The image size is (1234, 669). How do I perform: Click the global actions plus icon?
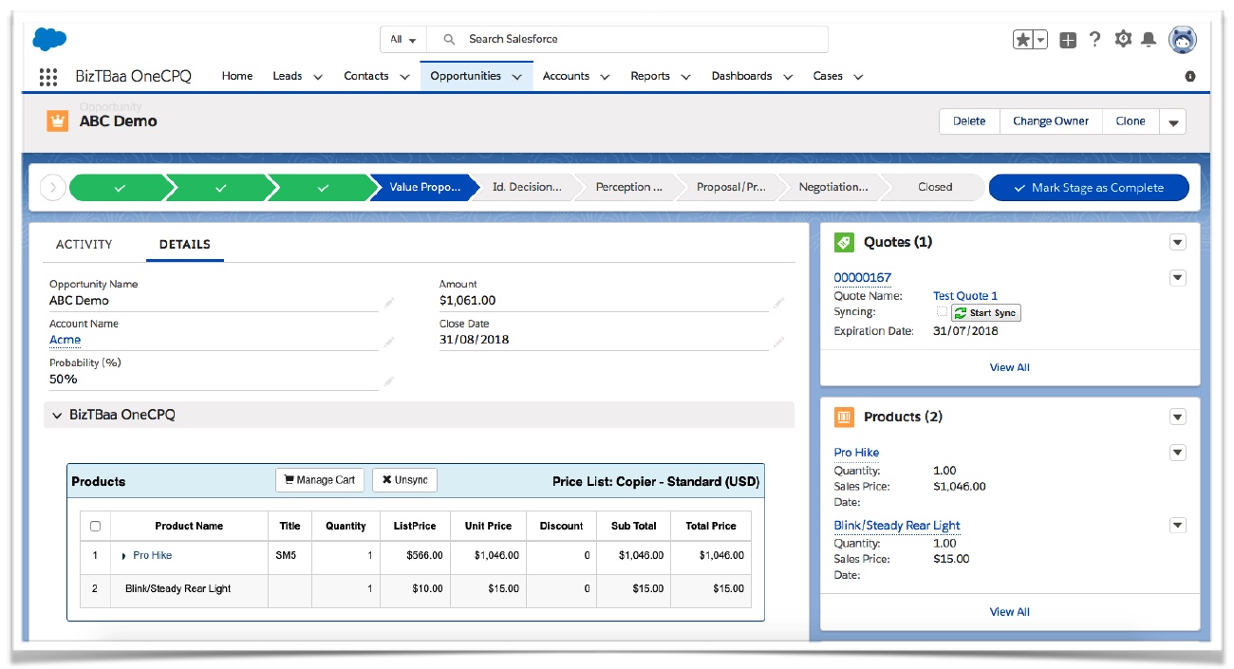[1068, 40]
